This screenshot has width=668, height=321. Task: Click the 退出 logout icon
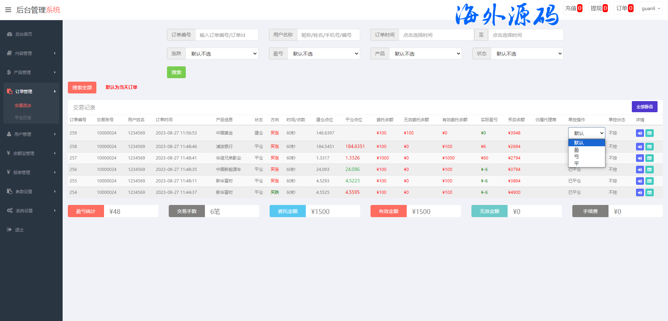9,230
